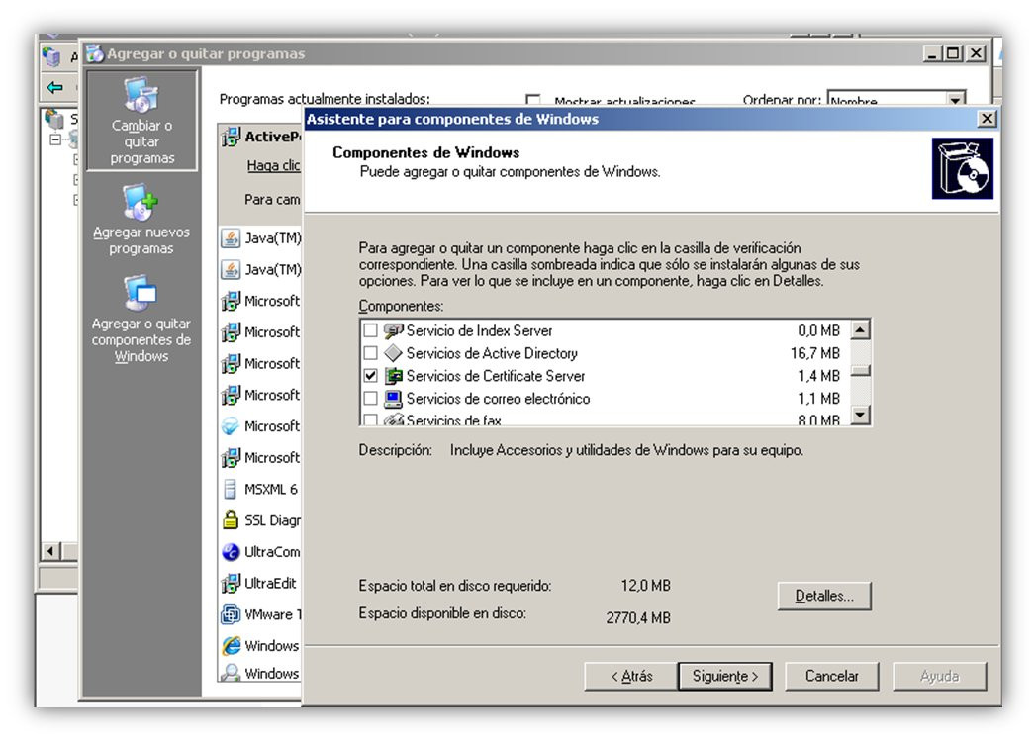Click the Atrás button

(x=631, y=677)
